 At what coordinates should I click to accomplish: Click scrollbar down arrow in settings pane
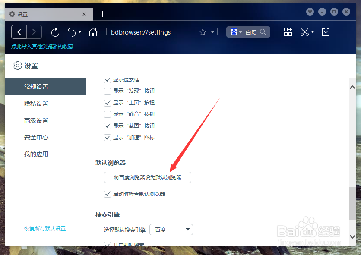click(x=352, y=236)
